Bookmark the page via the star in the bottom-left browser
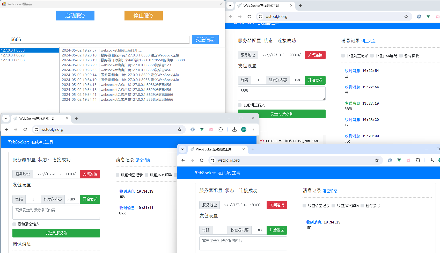 tap(180, 129)
